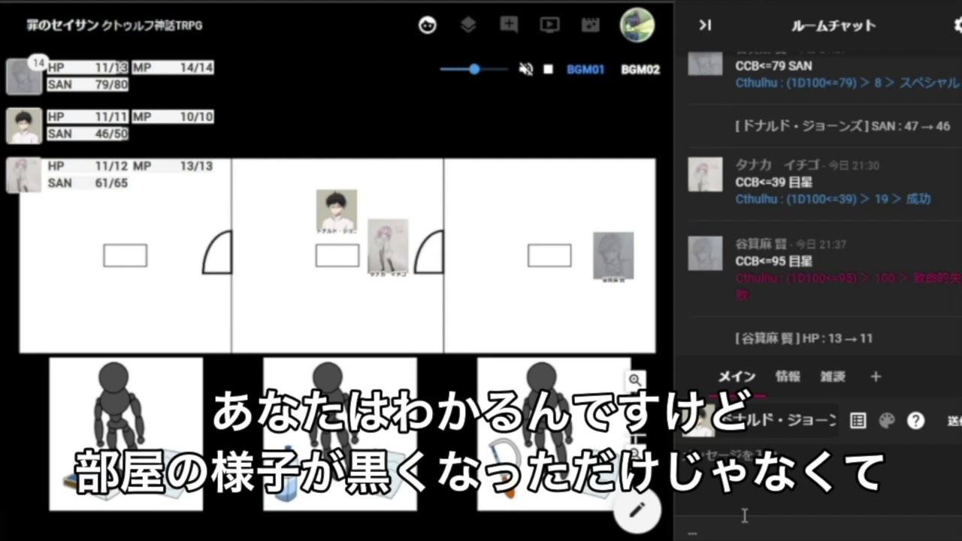Screen dimensions: 962x541
Task: Click the HP 11/11 status value
Action: (88, 116)
